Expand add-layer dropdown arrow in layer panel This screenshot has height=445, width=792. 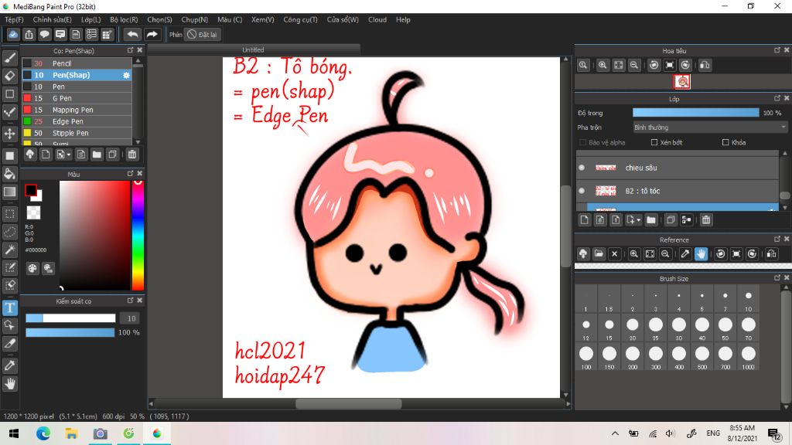tap(638, 220)
